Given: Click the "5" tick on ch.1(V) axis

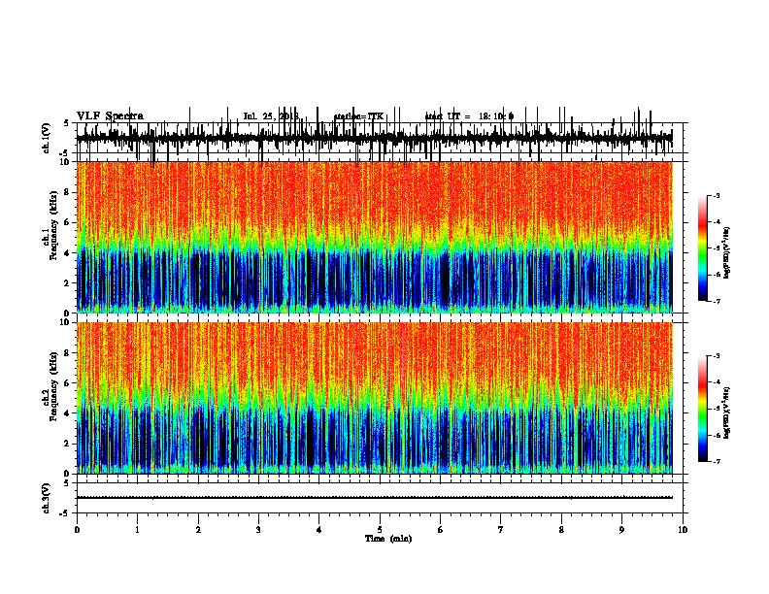Looking at the screenshot, I should click(67, 123).
